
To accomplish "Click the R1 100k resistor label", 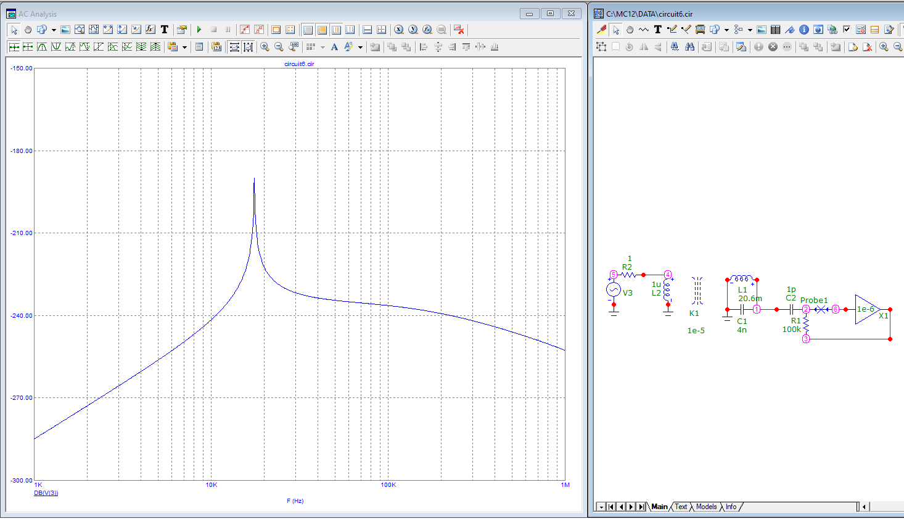I will (x=792, y=325).
